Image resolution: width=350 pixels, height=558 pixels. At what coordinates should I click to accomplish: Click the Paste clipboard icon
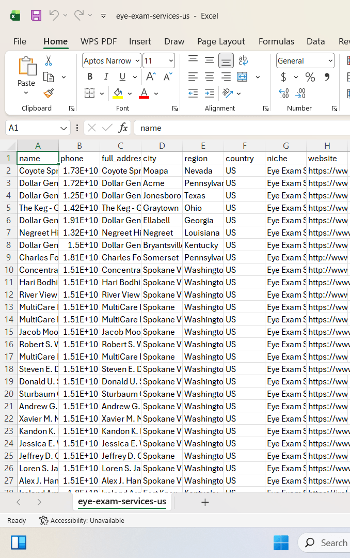27,66
